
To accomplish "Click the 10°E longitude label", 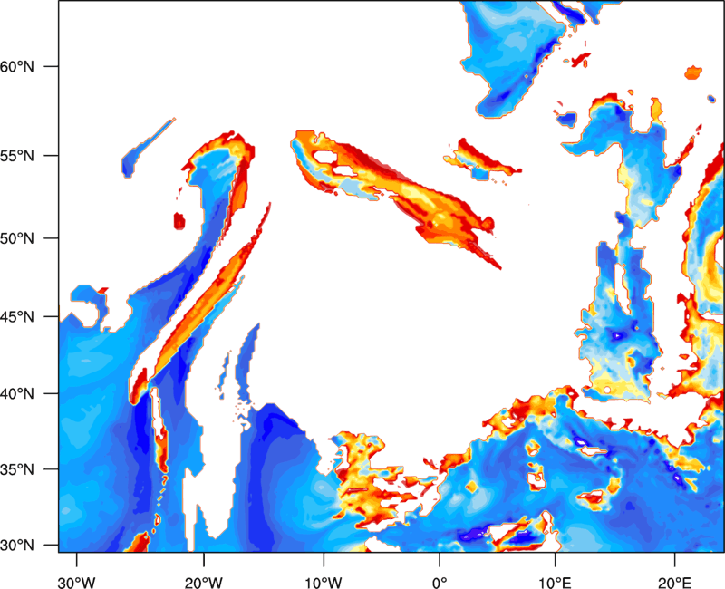I will coord(555,583).
